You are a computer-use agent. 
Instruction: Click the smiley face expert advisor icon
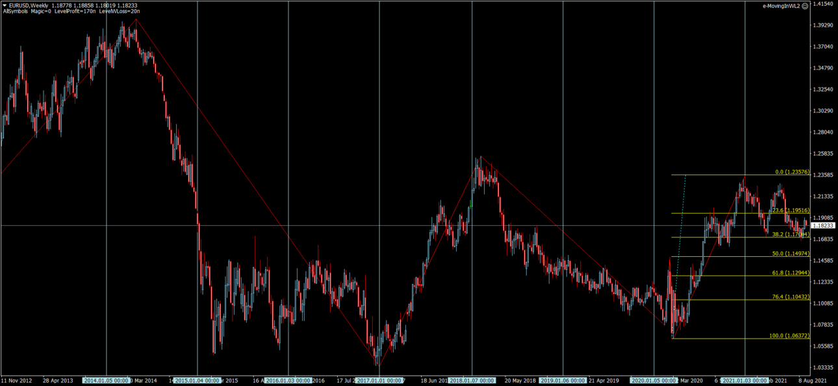pyautogui.click(x=805, y=6)
